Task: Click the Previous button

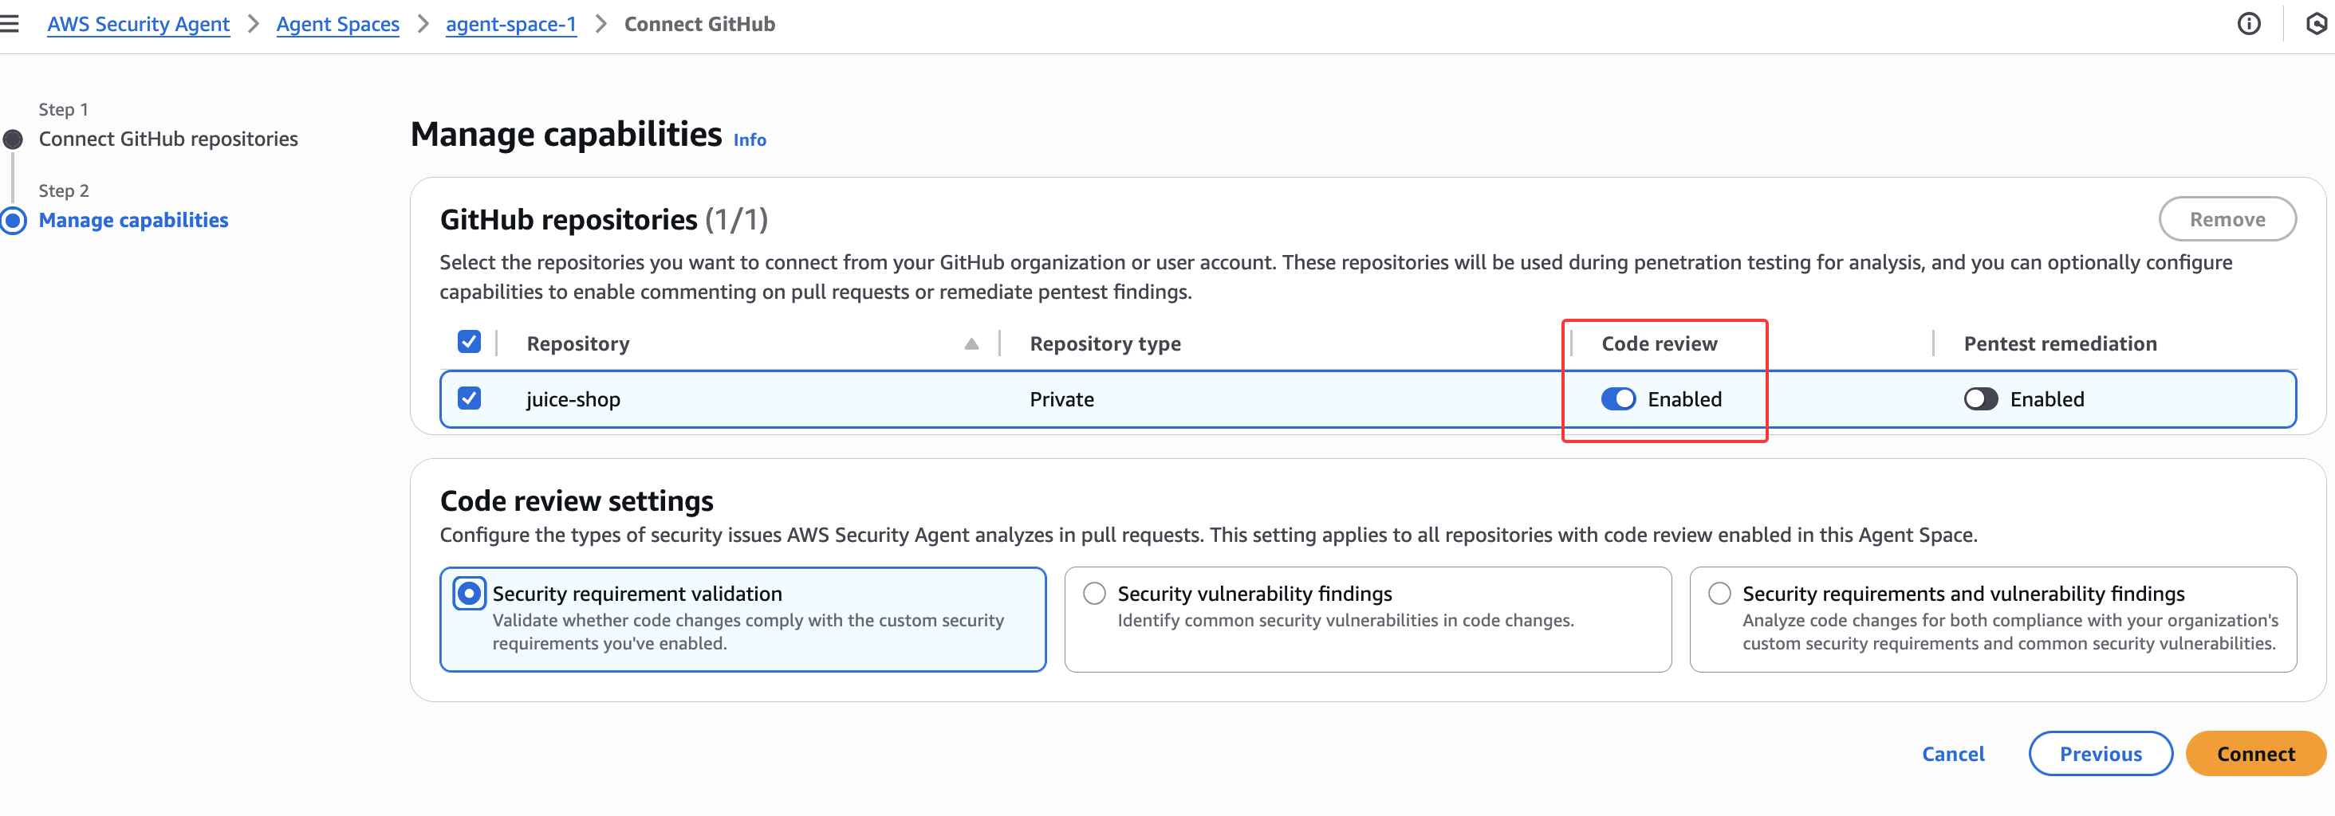Action: [x=2099, y=754]
